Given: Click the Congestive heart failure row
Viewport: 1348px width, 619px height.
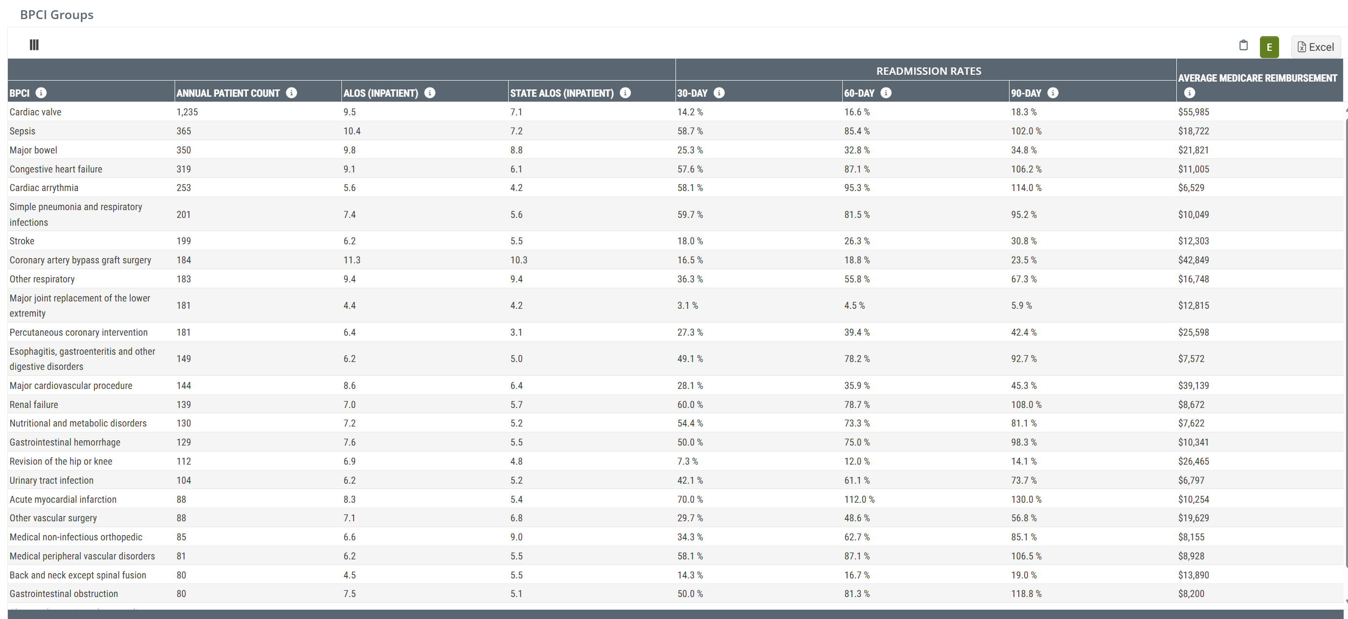Looking at the screenshot, I should point(56,170).
